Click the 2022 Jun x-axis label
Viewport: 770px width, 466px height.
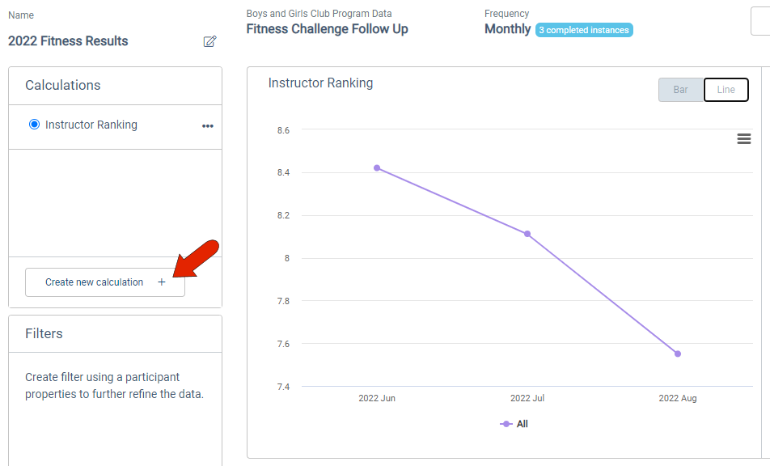[377, 399]
